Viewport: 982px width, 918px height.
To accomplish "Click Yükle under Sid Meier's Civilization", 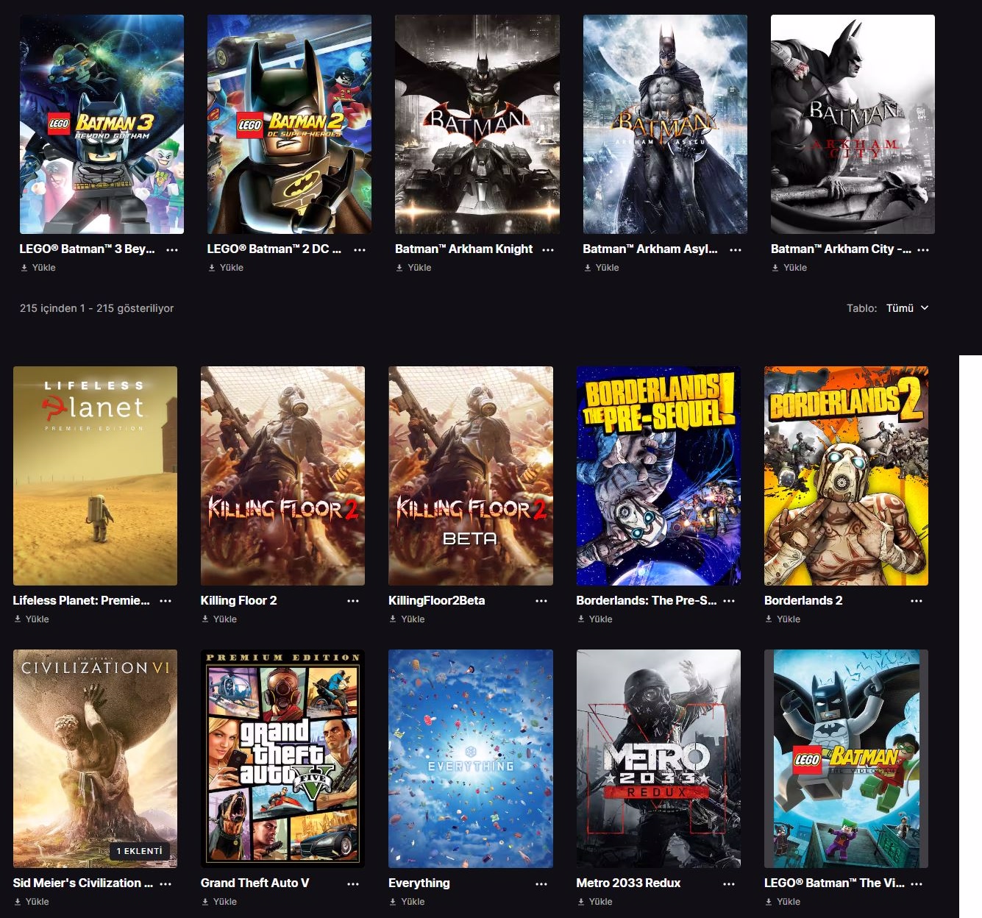I will pyautogui.click(x=32, y=902).
